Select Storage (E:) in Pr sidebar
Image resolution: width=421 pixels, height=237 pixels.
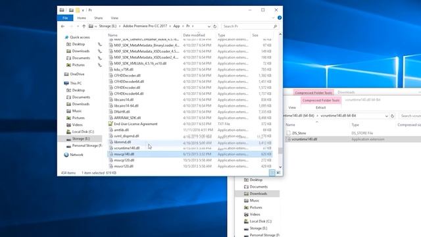point(80,139)
